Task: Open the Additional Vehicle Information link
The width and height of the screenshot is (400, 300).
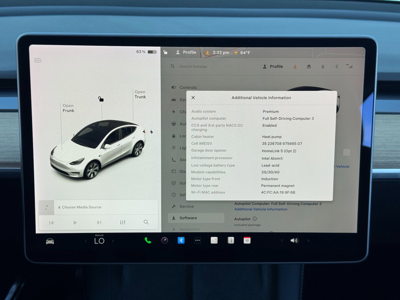Action: [x=260, y=209]
